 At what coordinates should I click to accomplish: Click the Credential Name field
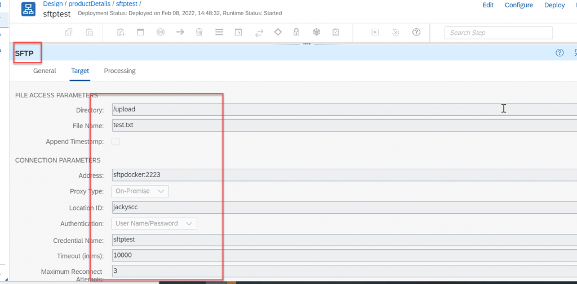(x=344, y=240)
